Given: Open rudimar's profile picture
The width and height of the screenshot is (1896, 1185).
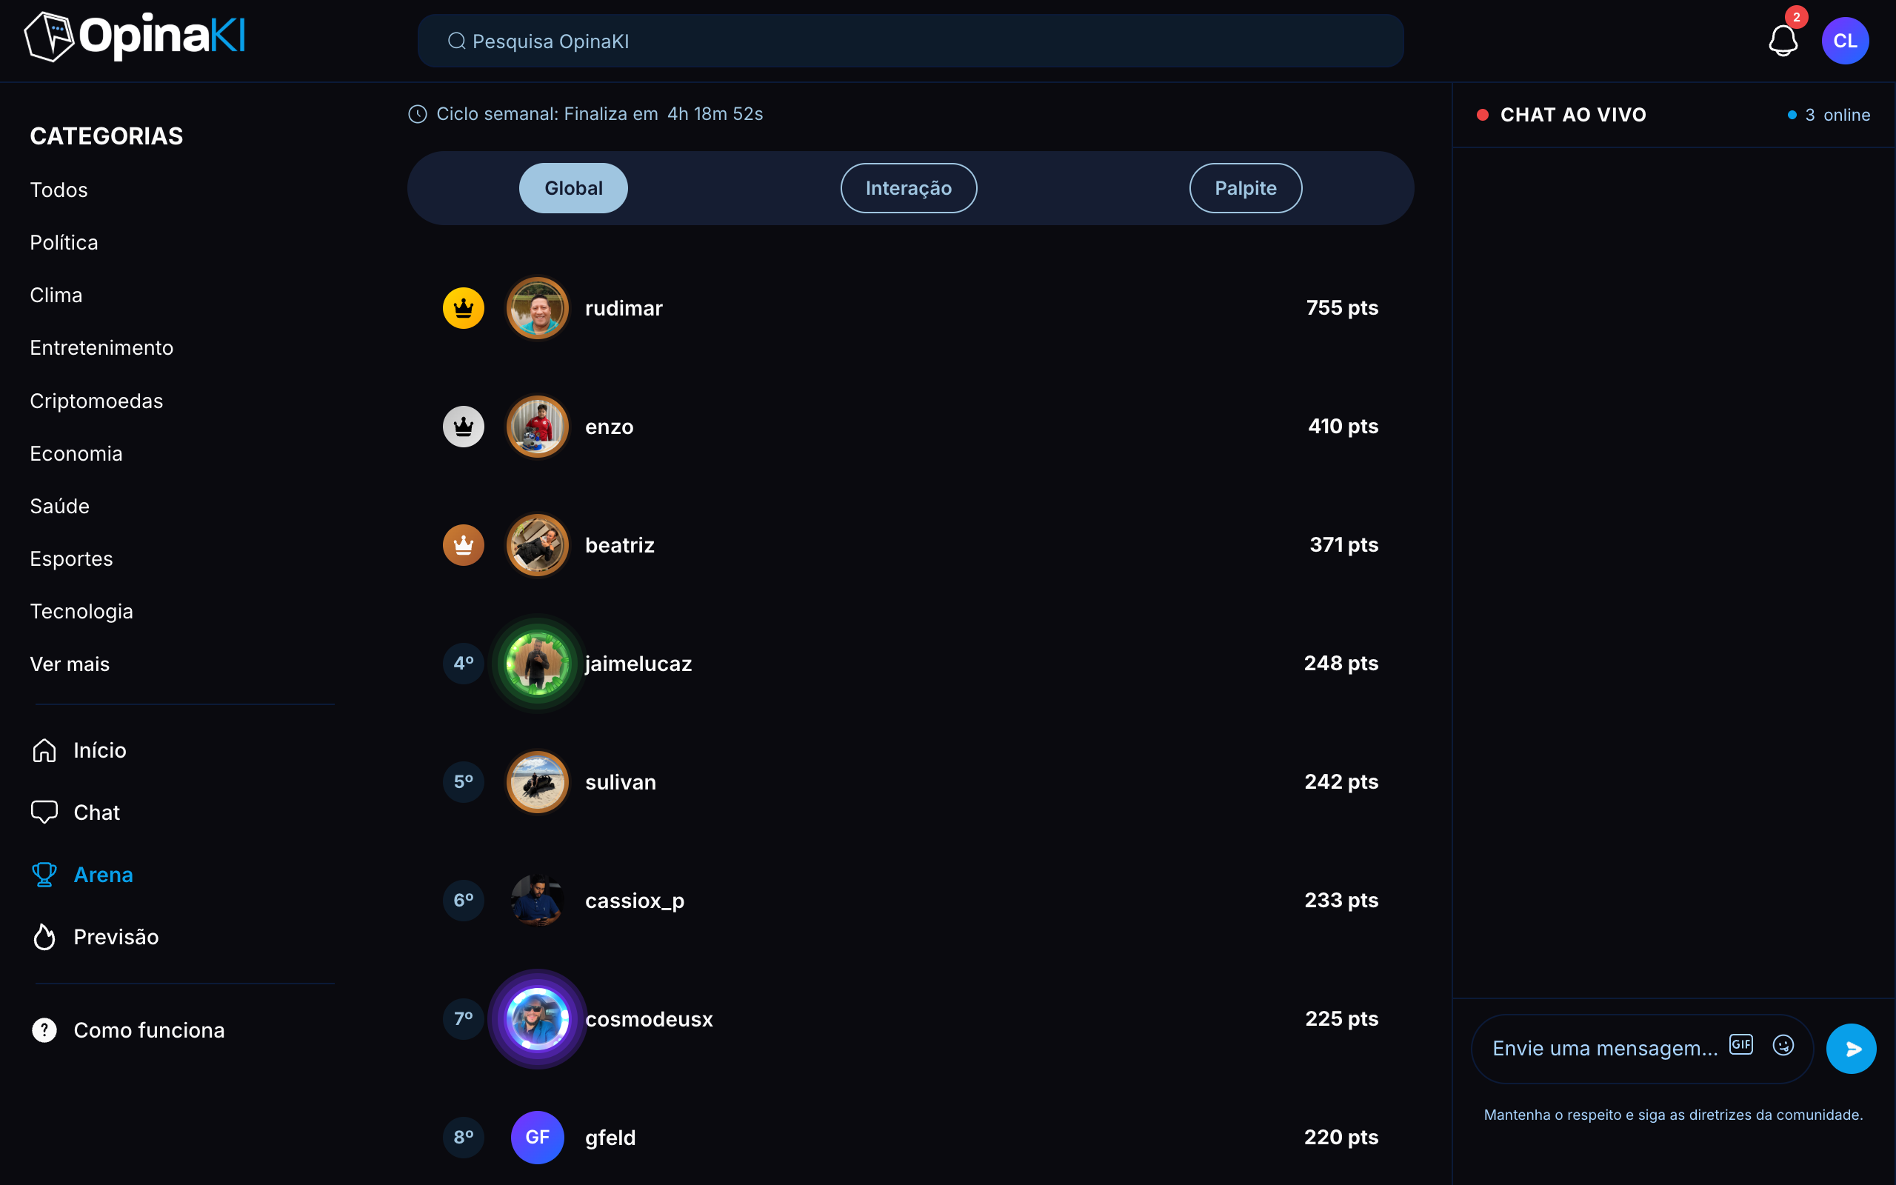Looking at the screenshot, I should pyautogui.click(x=538, y=308).
